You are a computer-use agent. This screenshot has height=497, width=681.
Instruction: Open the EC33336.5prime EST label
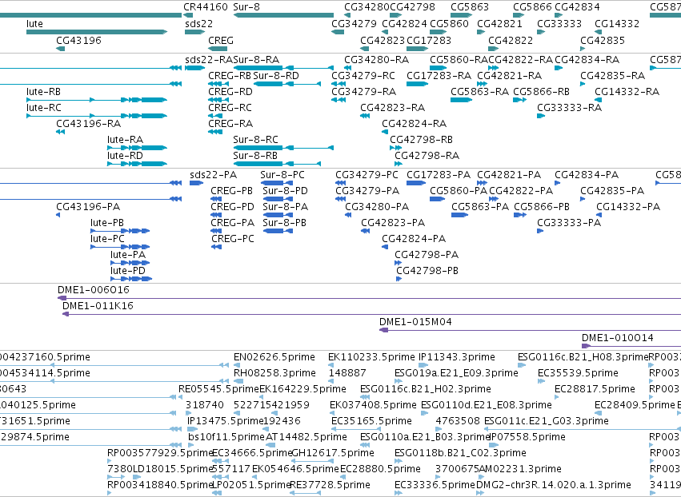point(435,485)
